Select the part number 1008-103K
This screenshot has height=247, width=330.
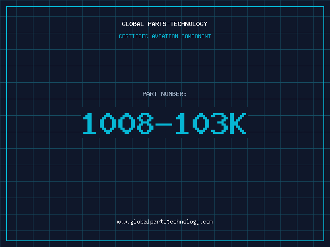click(x=165, y=123)
